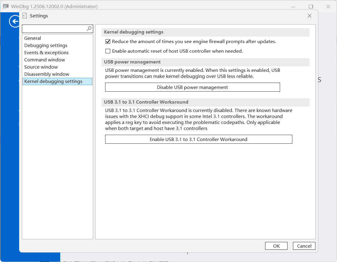This screenshot has width=337, height=262.
Task: Click Disable USB power management button
Action: (x=193, y=87)
